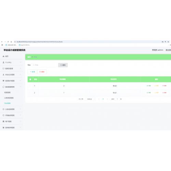Reload the page with browser refresh icon
Screen dimensions: 171x171
8,42
